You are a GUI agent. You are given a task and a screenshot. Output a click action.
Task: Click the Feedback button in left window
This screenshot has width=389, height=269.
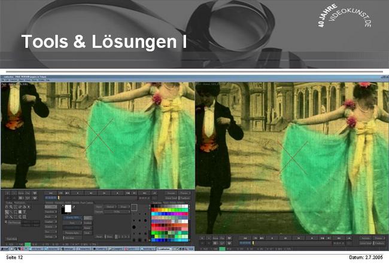coord(184,198)
